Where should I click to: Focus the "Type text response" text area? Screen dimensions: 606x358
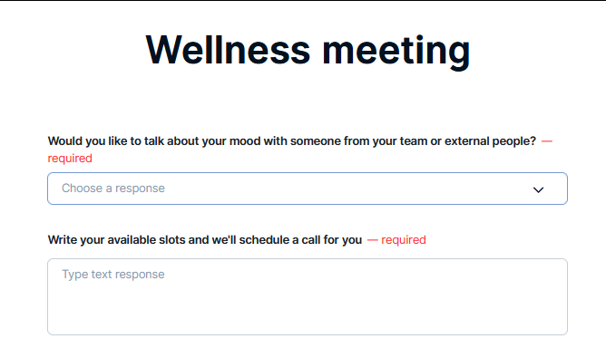(308, 296)
